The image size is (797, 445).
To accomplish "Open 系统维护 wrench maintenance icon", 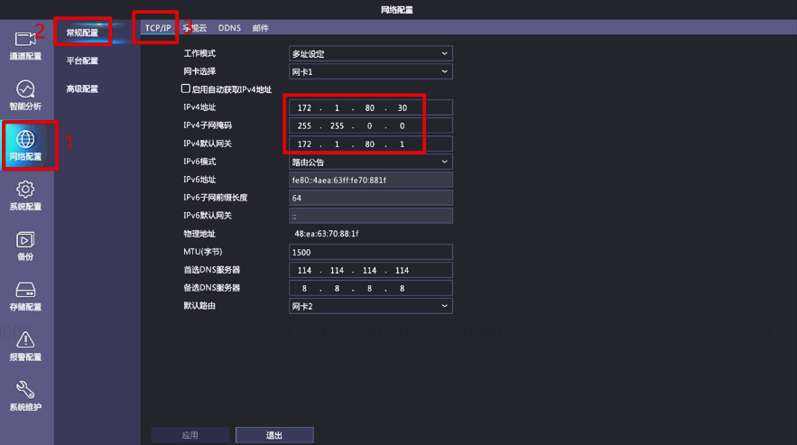I will click(25, 390).
